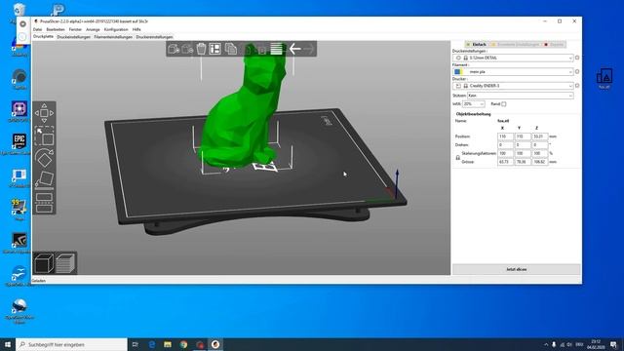
Task: Open Task View from the taskbar
Action: pos(136,344)
